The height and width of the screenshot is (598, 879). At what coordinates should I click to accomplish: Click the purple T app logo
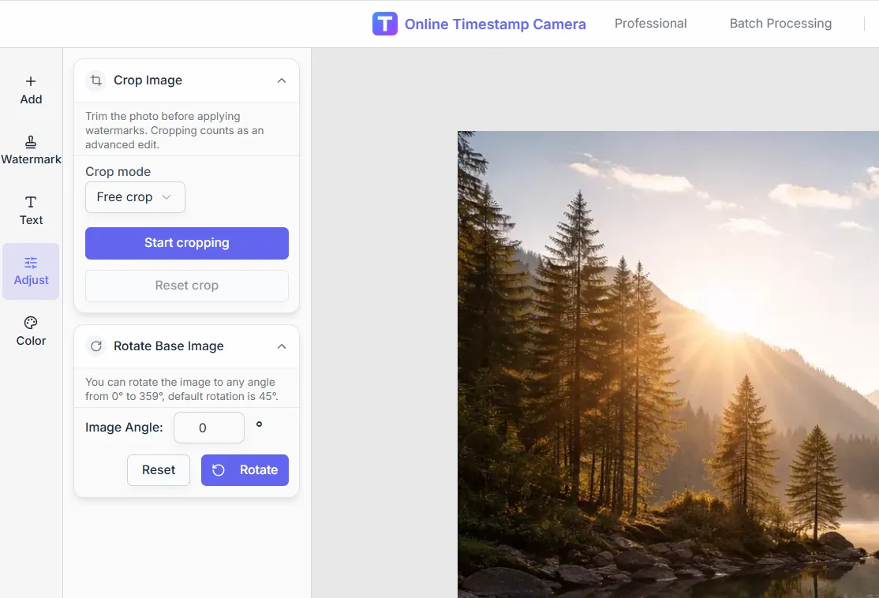pyautogui.click(x=385, y=24)
